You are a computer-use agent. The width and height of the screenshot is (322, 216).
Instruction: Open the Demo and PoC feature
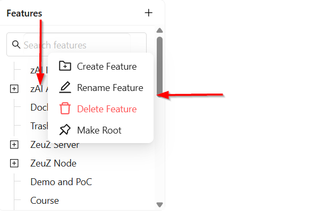pos(61,182)
